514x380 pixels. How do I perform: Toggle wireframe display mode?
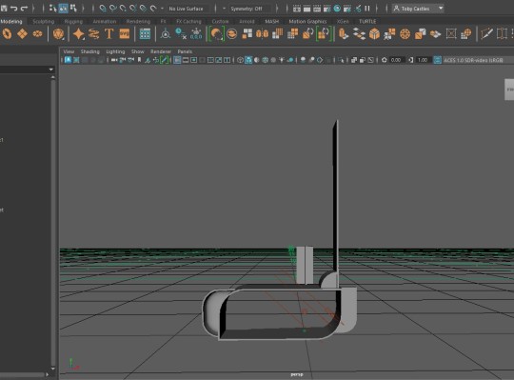(240, 60)
